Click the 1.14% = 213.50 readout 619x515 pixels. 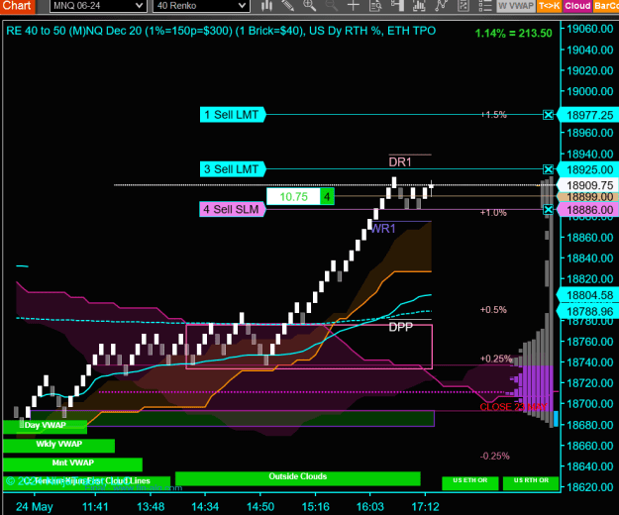pyautogui.click(x=513, y=33)
